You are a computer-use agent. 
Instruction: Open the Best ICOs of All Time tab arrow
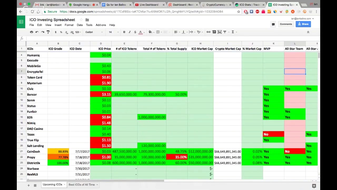pos(97,185)
